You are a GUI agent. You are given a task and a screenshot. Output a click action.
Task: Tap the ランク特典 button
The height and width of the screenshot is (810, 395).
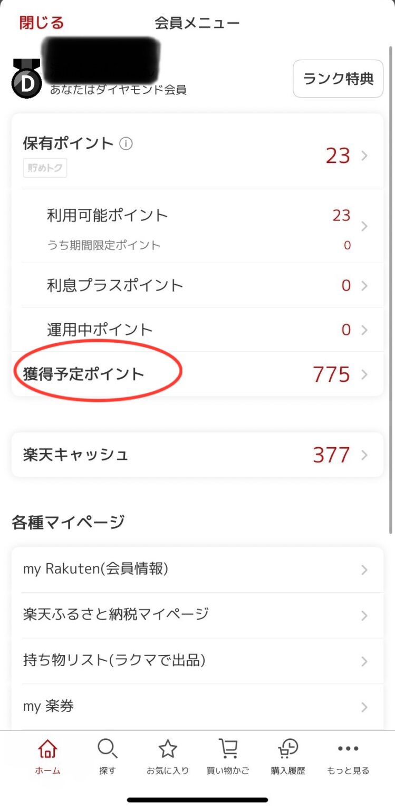tap(338, 79)
